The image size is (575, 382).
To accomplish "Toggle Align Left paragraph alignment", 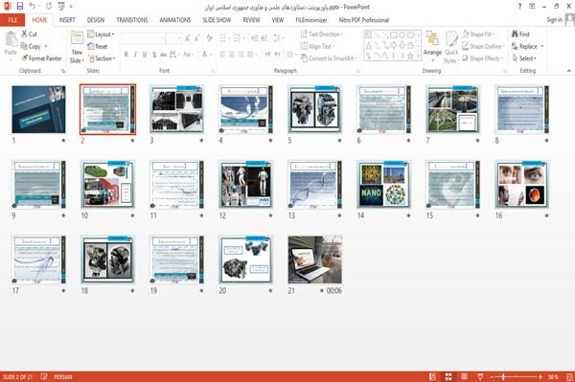I will [x=222, y=55].
